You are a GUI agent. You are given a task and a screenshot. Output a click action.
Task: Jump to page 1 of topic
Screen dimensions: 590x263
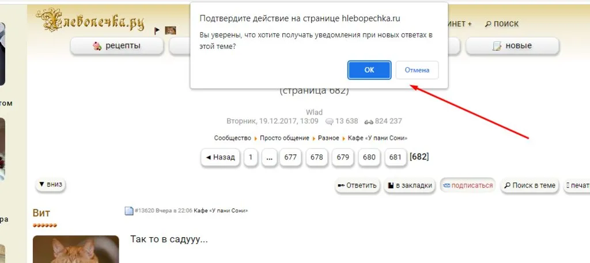point(251,157)
